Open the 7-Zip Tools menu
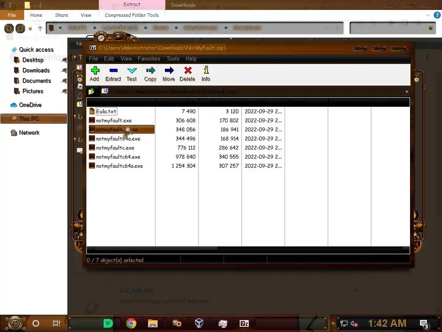Viewport: 442px width, 332px height. click(173, 58)
